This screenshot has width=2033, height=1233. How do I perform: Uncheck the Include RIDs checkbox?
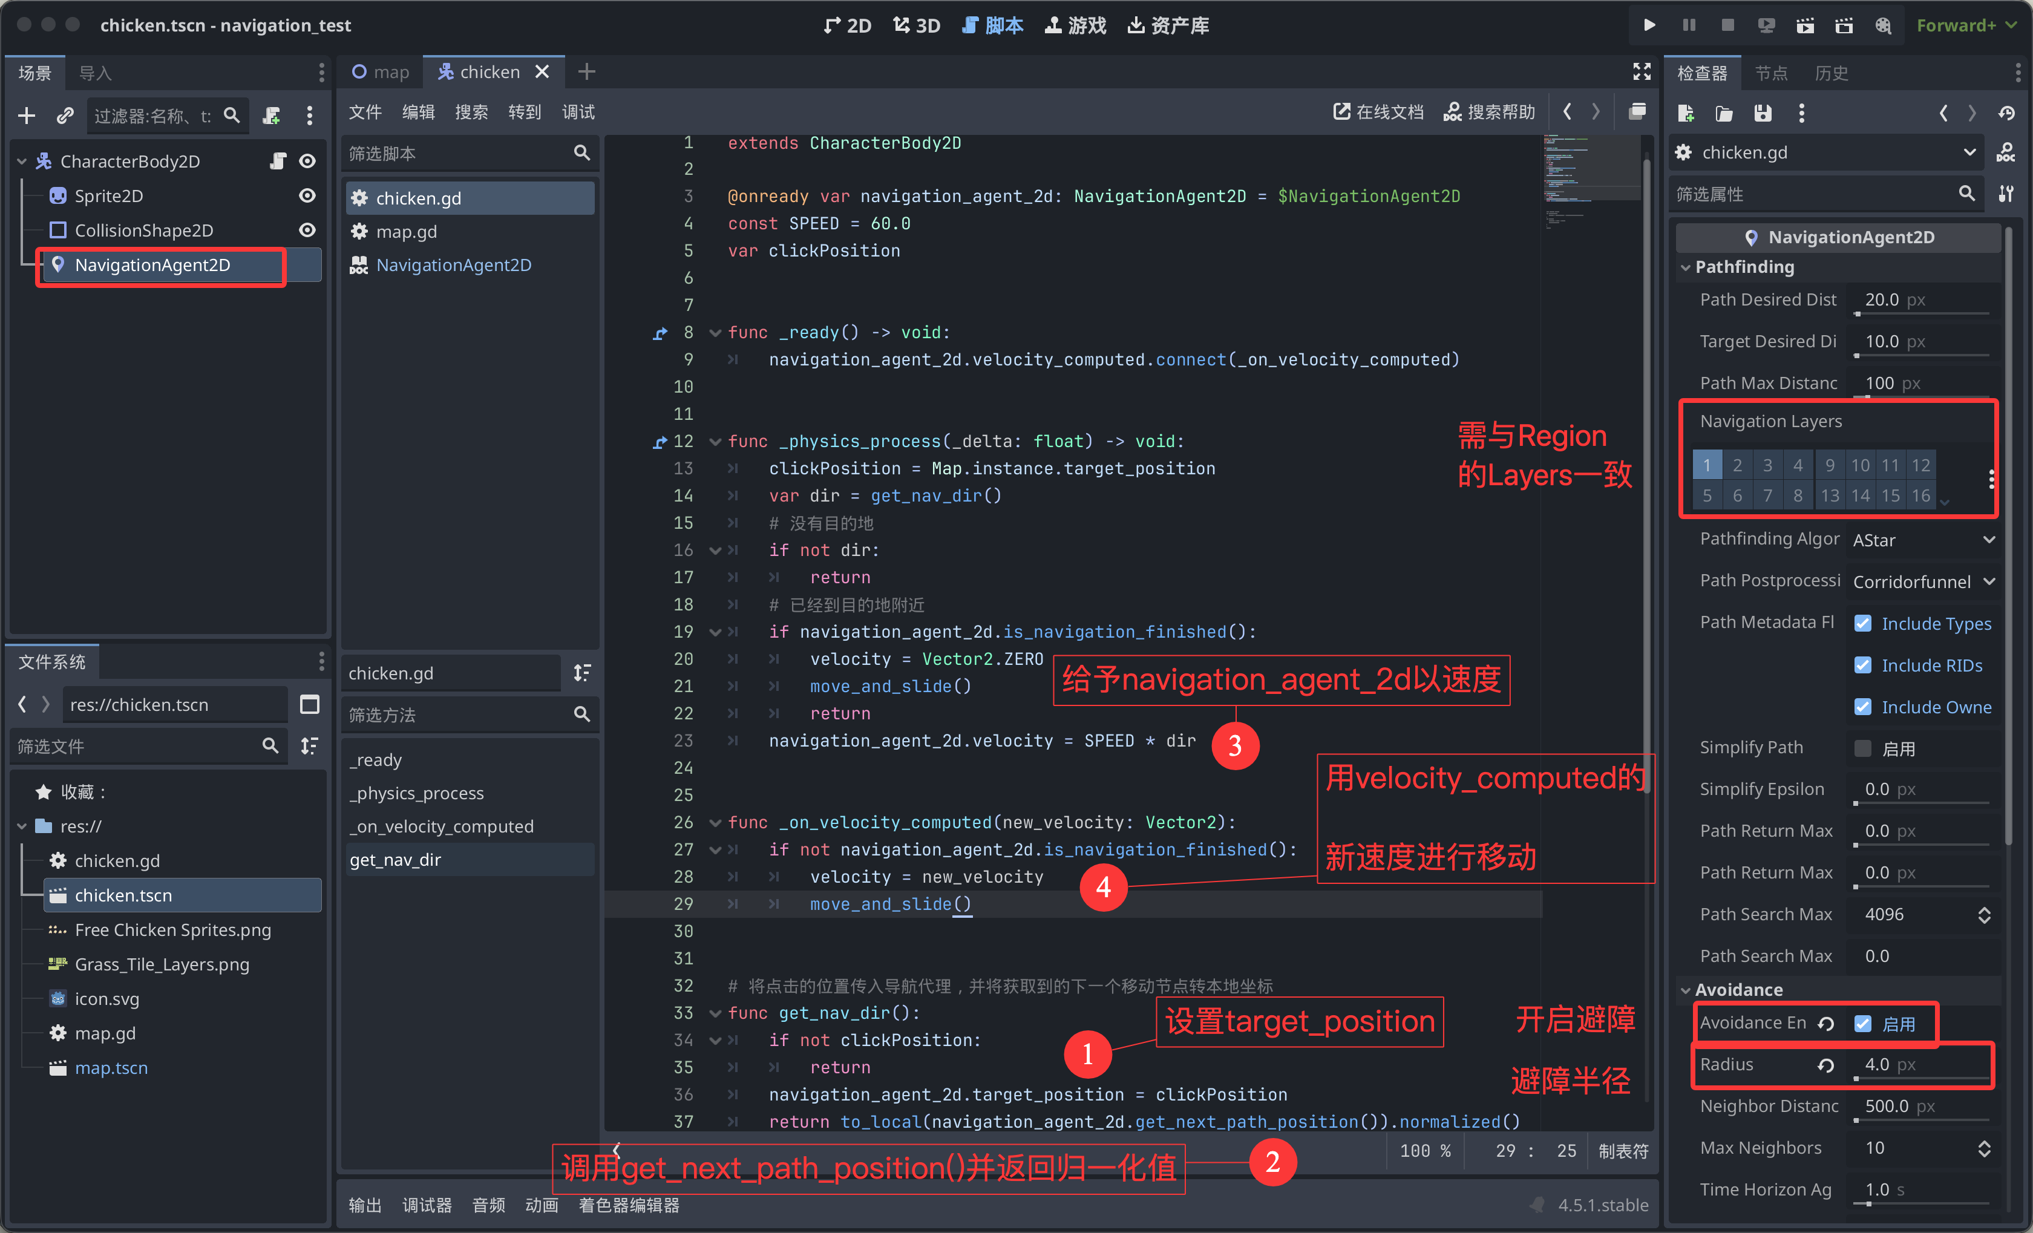pyautogui.click(x=1862, y=666)
